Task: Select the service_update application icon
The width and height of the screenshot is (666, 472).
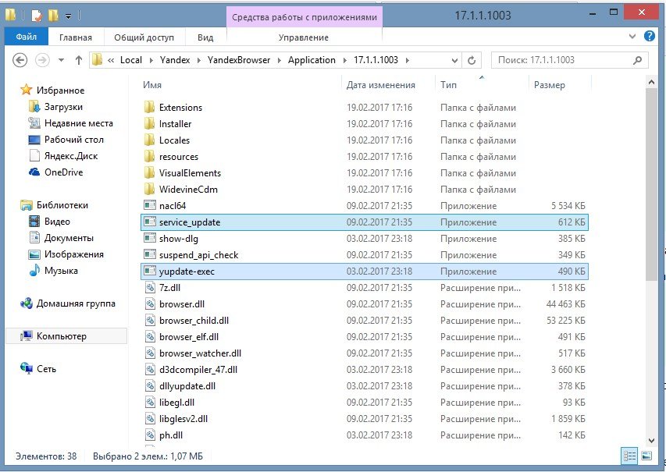Action: pos(149,222)
